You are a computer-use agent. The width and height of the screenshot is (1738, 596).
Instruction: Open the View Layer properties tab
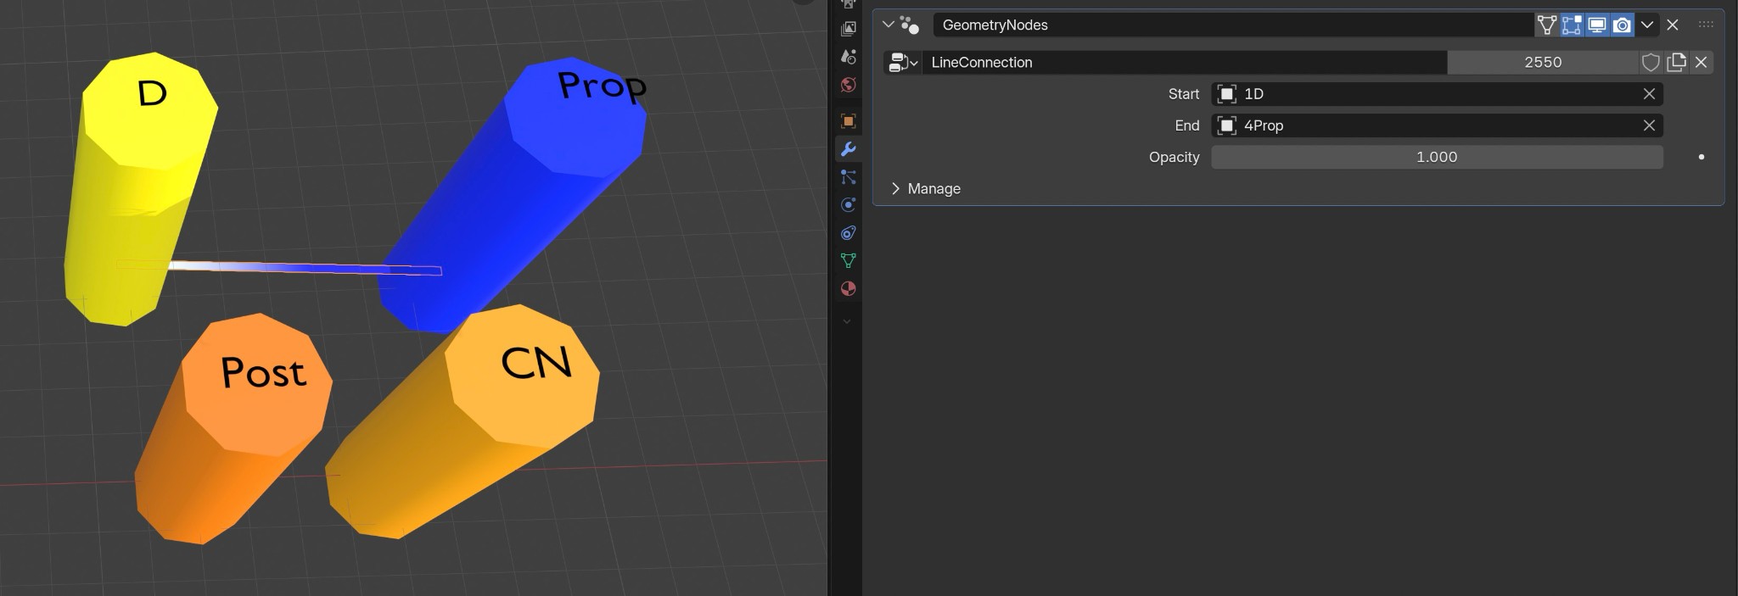(848, 30)
